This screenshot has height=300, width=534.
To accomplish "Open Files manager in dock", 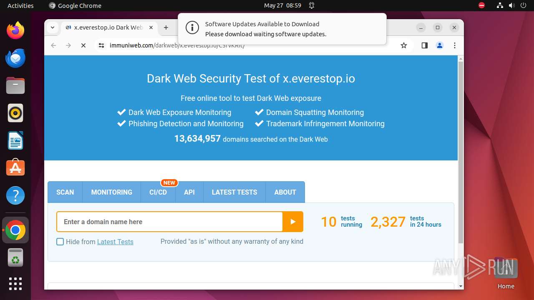I will pyautogui.click(x=15, y=85).
